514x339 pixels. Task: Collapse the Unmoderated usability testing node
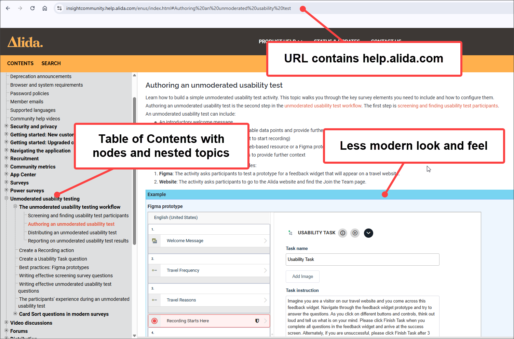[x=6, y=198]
